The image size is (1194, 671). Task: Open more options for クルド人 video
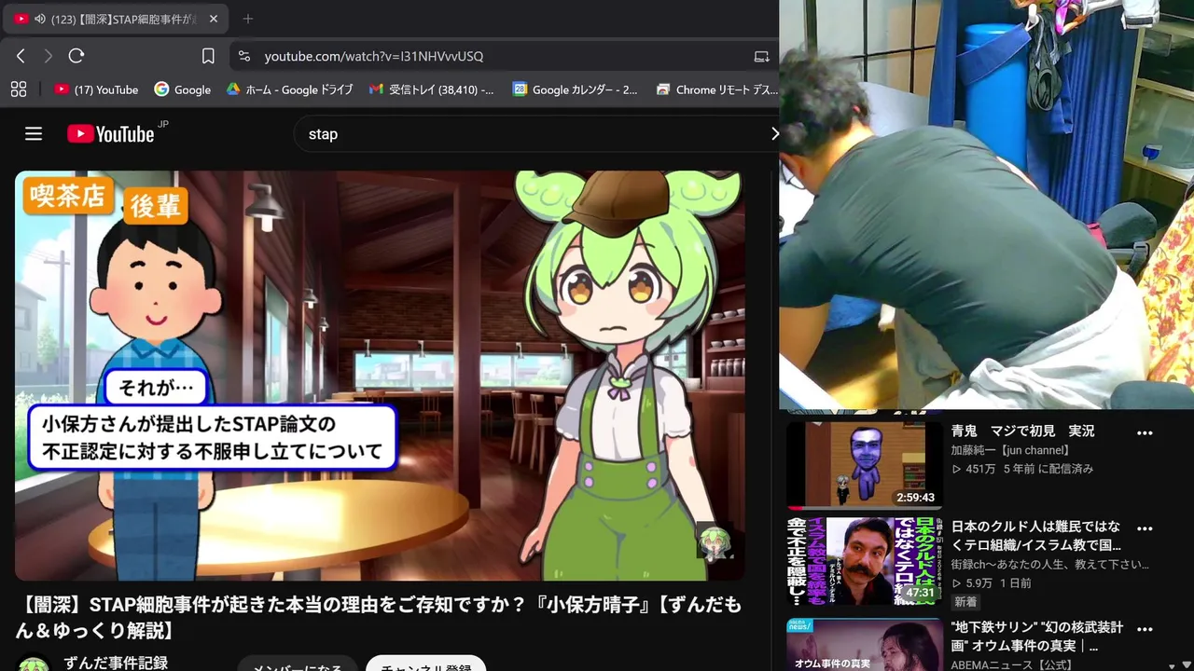1145,528
